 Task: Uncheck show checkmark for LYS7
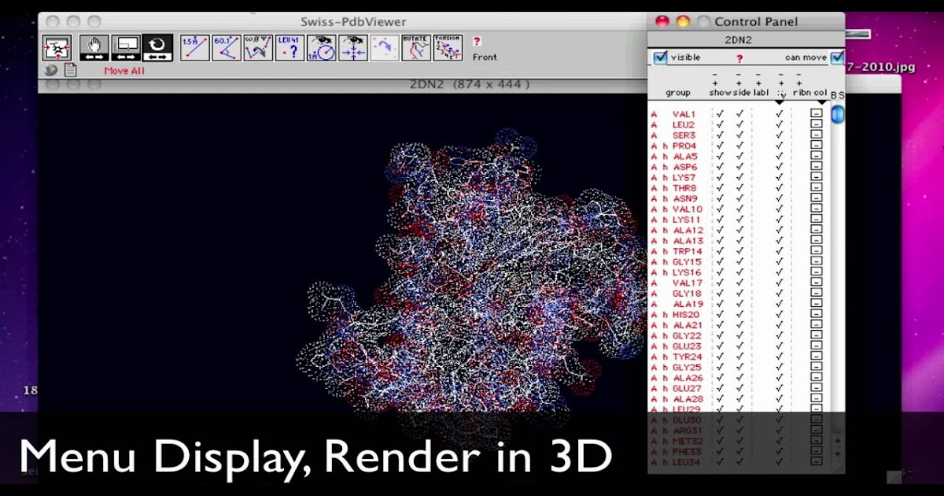720,177
